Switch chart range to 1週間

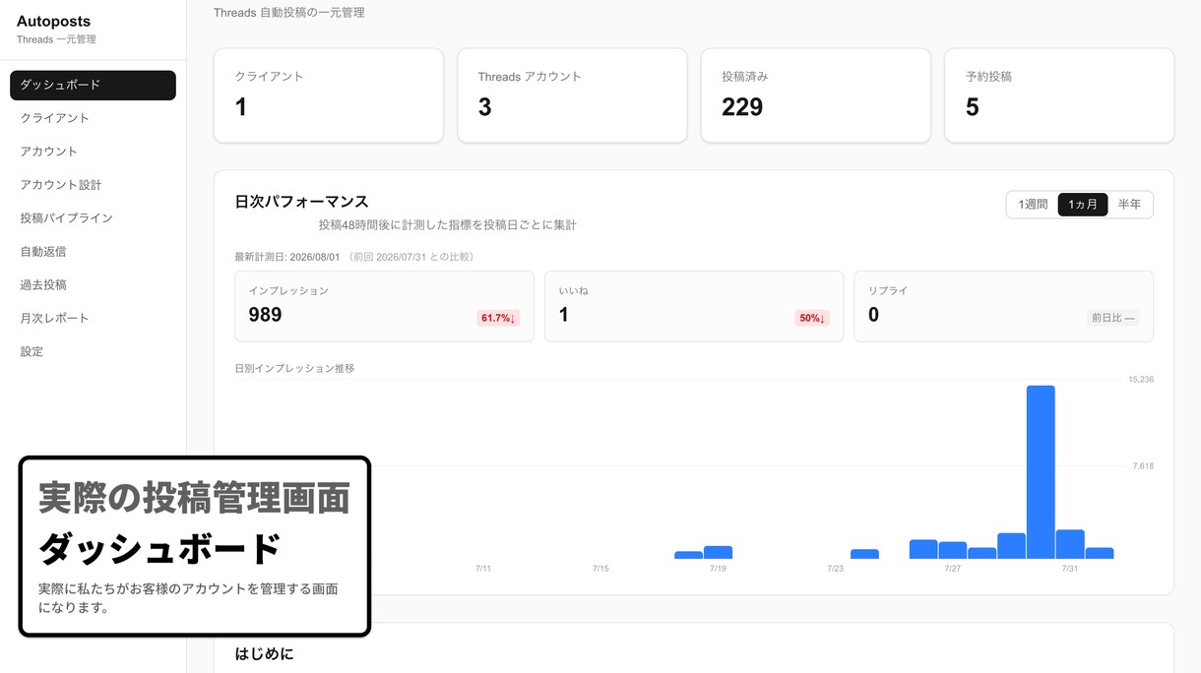pyautogui.click(x=1033, y=205)
